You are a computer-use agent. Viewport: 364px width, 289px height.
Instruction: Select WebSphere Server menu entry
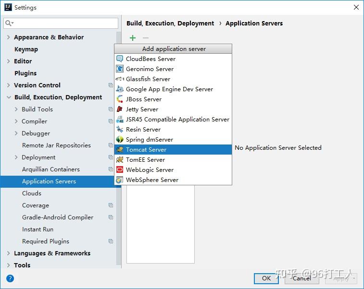pyautogui.click(x=152, y=180)
